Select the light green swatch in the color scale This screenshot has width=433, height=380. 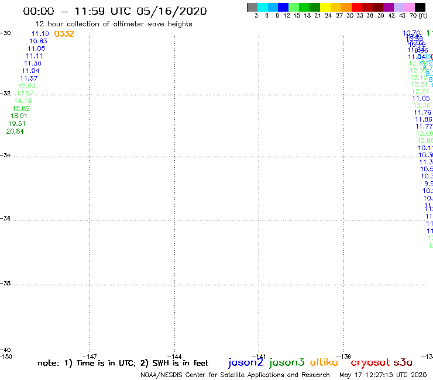(x=294, y=7)
